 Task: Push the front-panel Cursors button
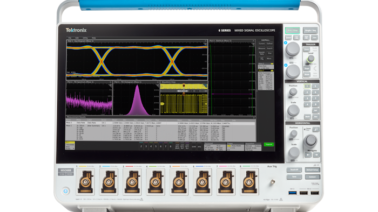pyautogui.click(x=288, y=38)
